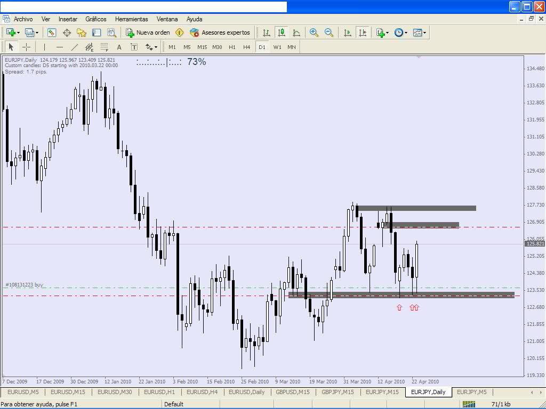Open the Strategy Tester magnifier icon
This screenshot has width=546, height=409.
pyautogui.click(x=111, y=32)
